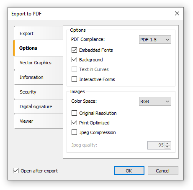Enable Jpeg Compression
193x190 pixels.
point(74,132)
